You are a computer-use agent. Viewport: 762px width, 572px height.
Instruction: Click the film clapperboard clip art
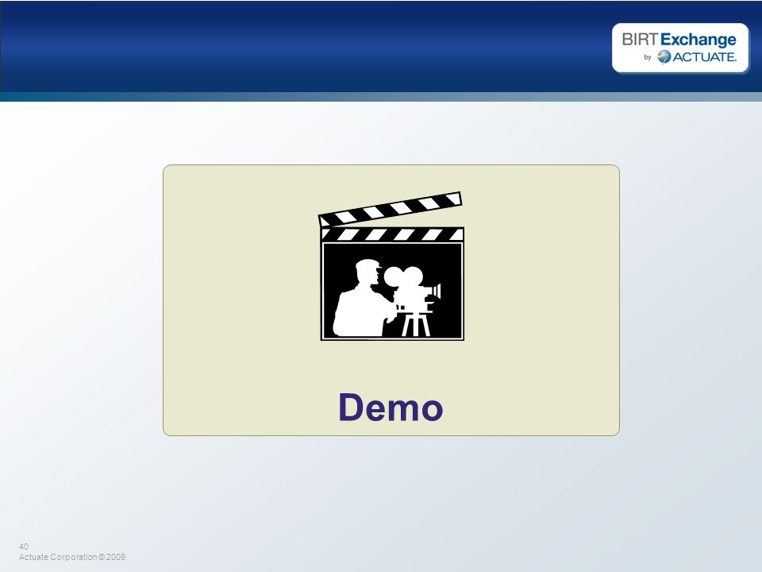(x=391, y=266)
